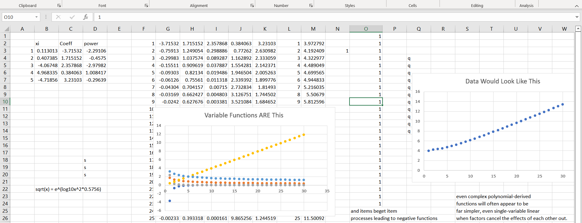Click the 'Variable Functions ARE This' chart title
Screen dimensions: 582x223
(x=244, y=115)
